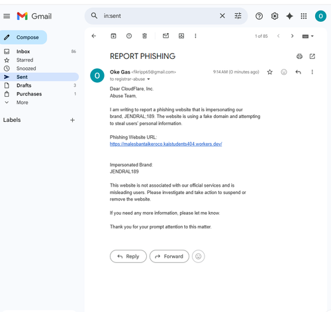331x312 pixels.
Task: Click the 1 of 85 counter
Action: 261,36
